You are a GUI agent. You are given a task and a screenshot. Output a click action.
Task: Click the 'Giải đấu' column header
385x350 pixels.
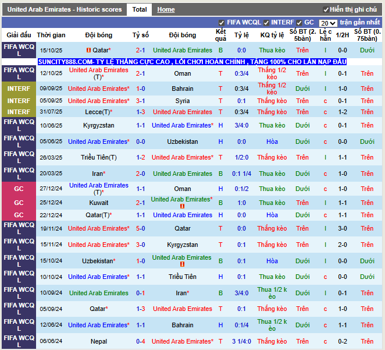coord(19,35)
